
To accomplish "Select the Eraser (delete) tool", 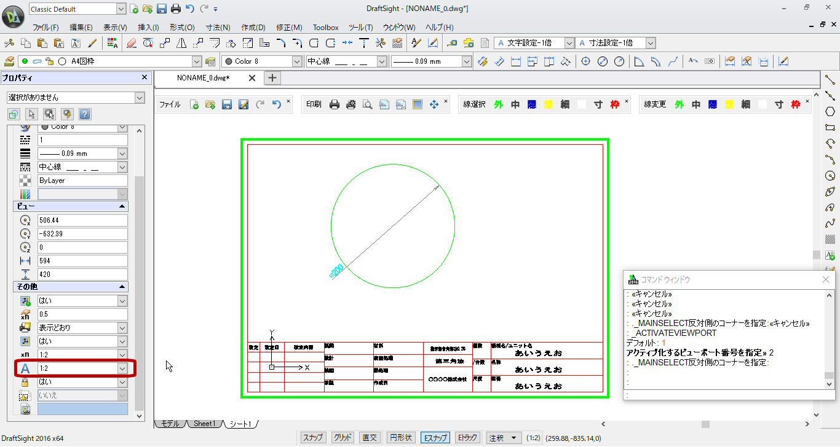I will tap(131, 43).
